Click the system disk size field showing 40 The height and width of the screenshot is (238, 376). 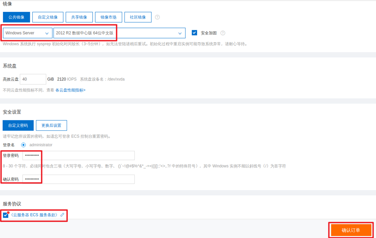coord(33,79)
